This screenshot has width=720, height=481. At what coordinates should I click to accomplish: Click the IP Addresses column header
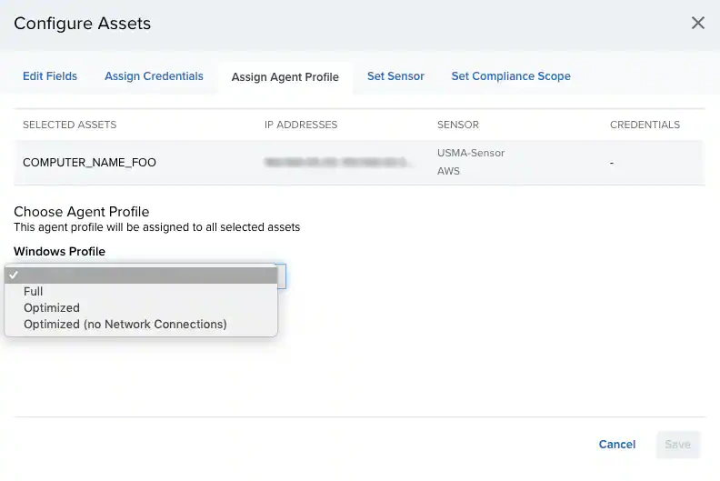click(301, 125)
